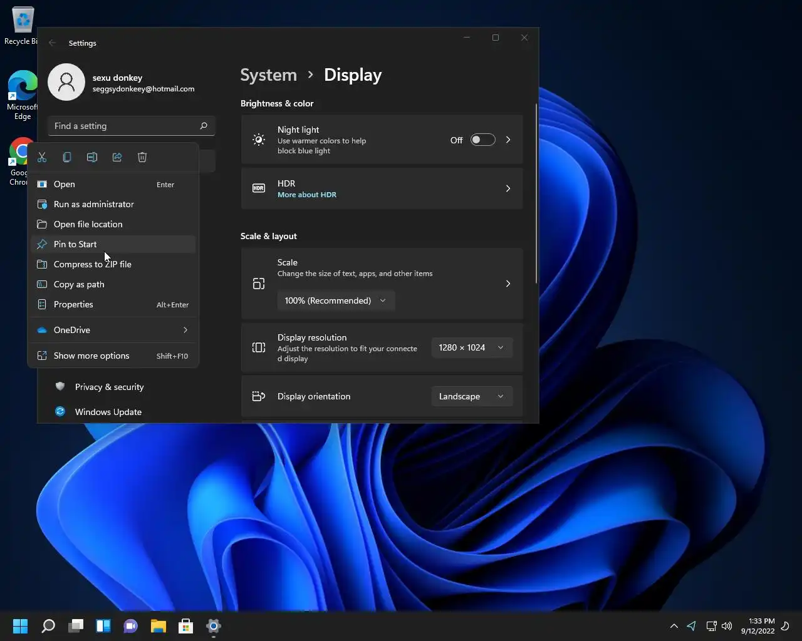The image size is (802, 641).
Task: Open the Scale dropdown 100% (Recommended)
Action: click(336, 300)
